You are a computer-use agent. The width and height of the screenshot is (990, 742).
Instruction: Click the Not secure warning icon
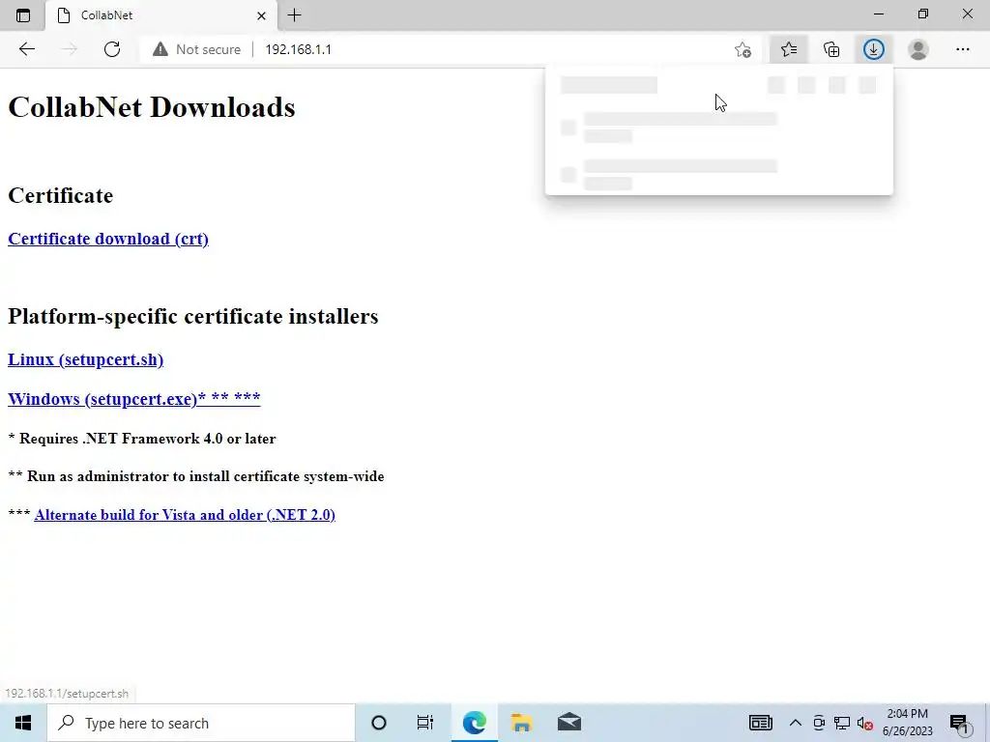point(160,49)
